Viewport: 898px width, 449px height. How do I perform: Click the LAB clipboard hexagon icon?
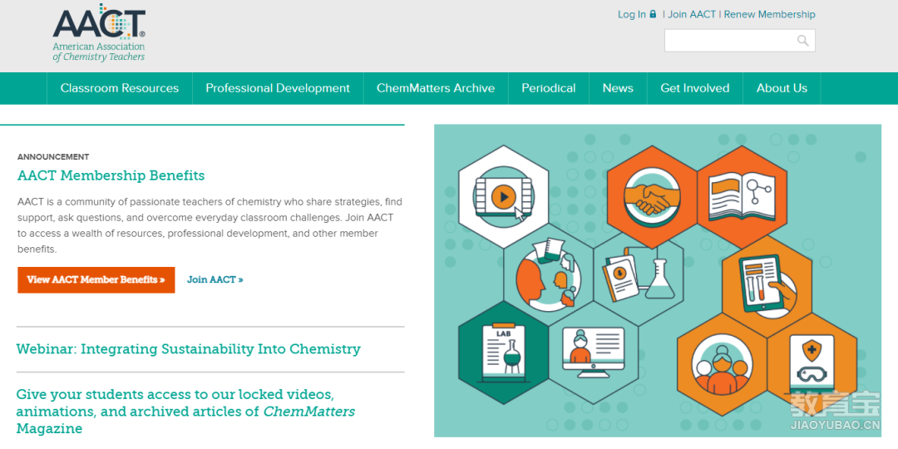(503, 353)
